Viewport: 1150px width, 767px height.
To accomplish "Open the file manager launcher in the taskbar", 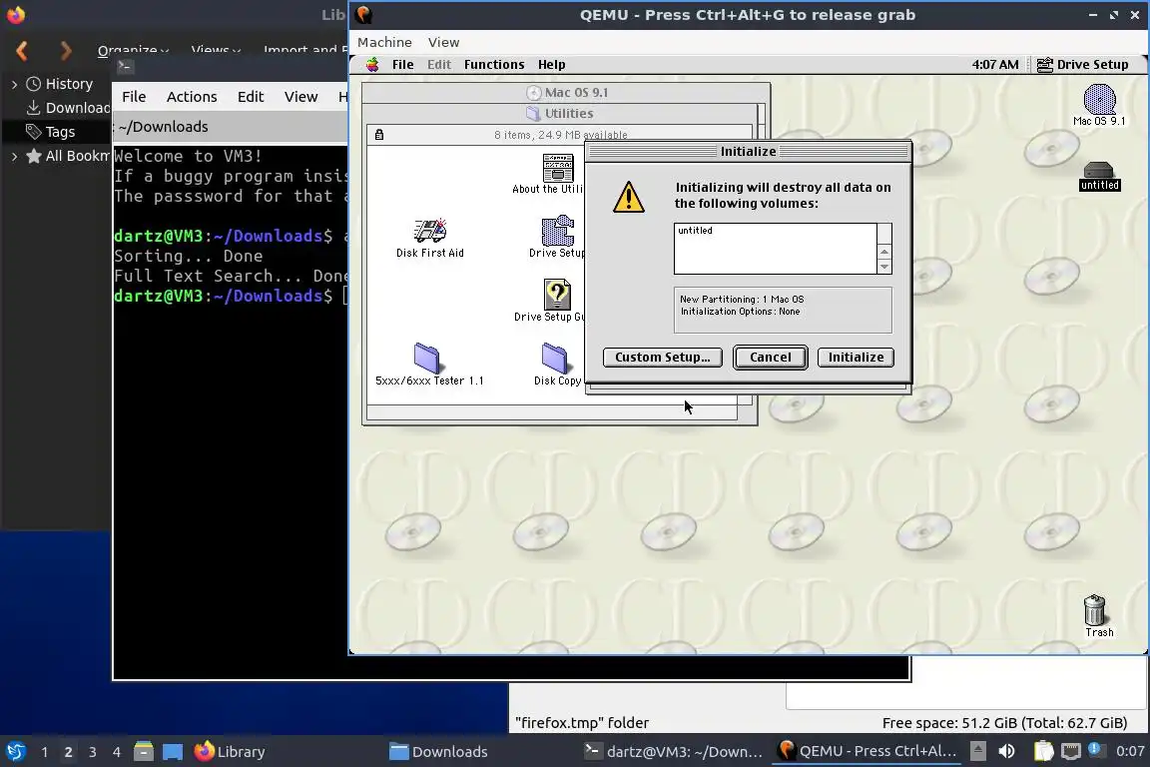I will (x=144, y=752).
